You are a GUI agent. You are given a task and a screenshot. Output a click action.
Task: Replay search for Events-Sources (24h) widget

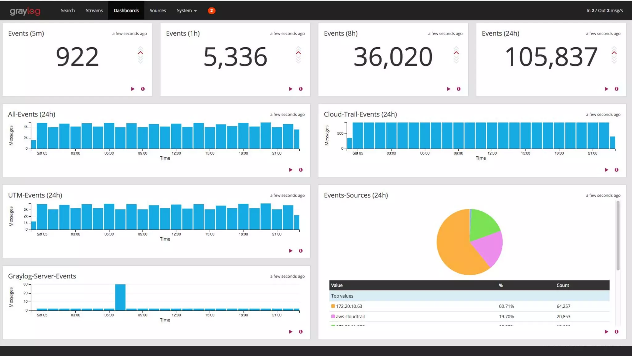606,332
